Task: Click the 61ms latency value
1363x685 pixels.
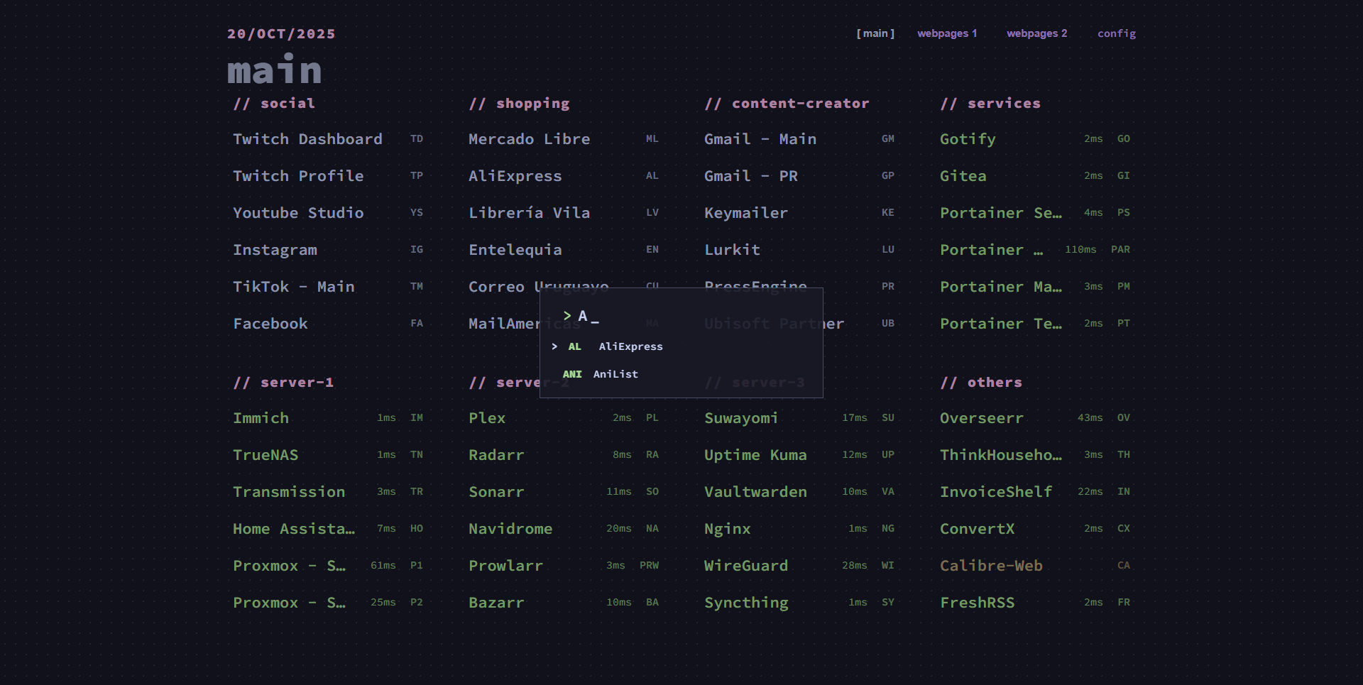Action: point(383,566)
